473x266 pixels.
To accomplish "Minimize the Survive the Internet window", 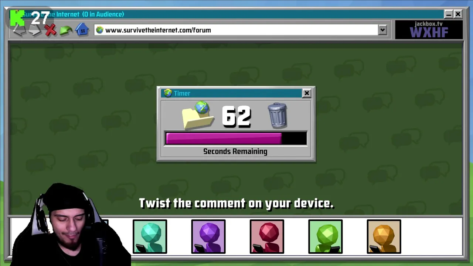I will coord(448,14).
